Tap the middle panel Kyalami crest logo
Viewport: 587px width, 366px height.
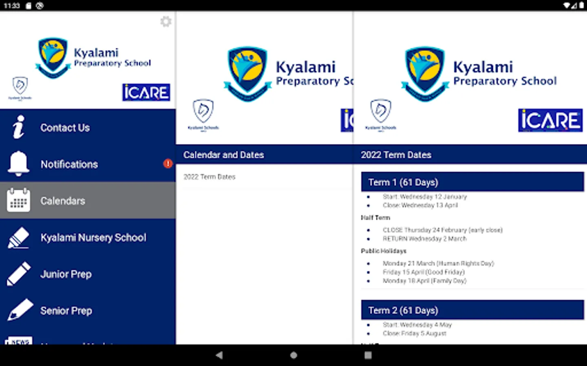247,74
